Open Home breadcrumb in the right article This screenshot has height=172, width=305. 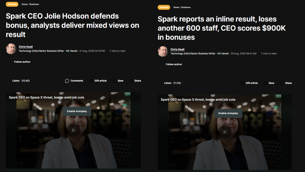[x=176, y=7]
